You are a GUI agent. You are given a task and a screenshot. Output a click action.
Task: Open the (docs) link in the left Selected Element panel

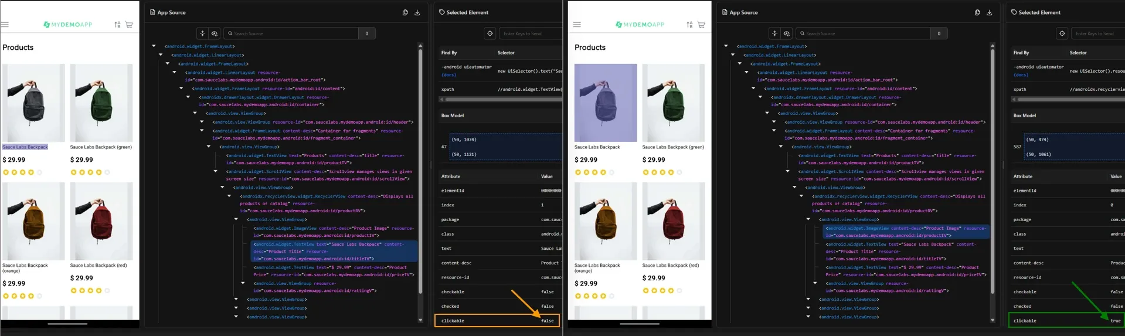(x=448, y=75)
